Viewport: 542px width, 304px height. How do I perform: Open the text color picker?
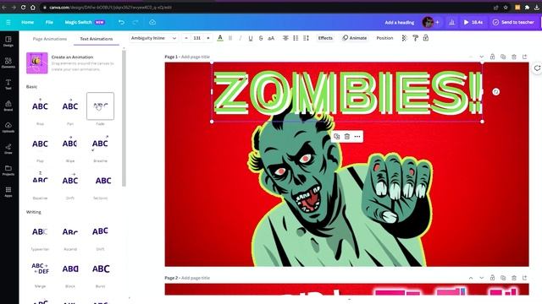[220, 38]
